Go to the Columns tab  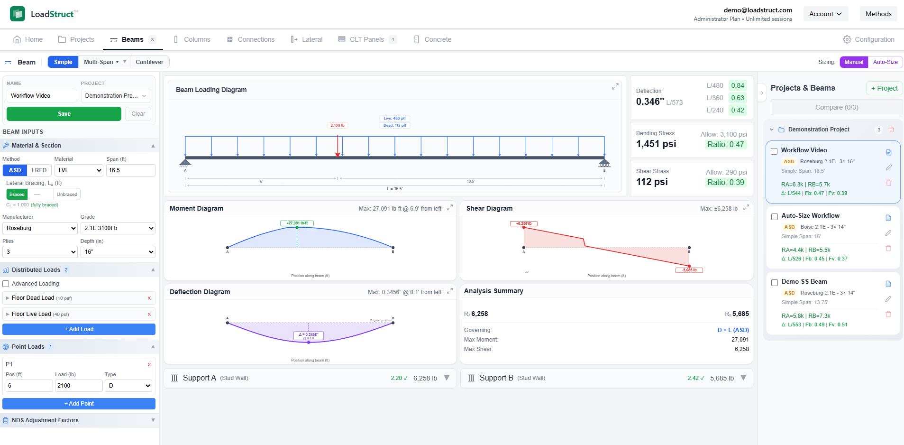192,39
